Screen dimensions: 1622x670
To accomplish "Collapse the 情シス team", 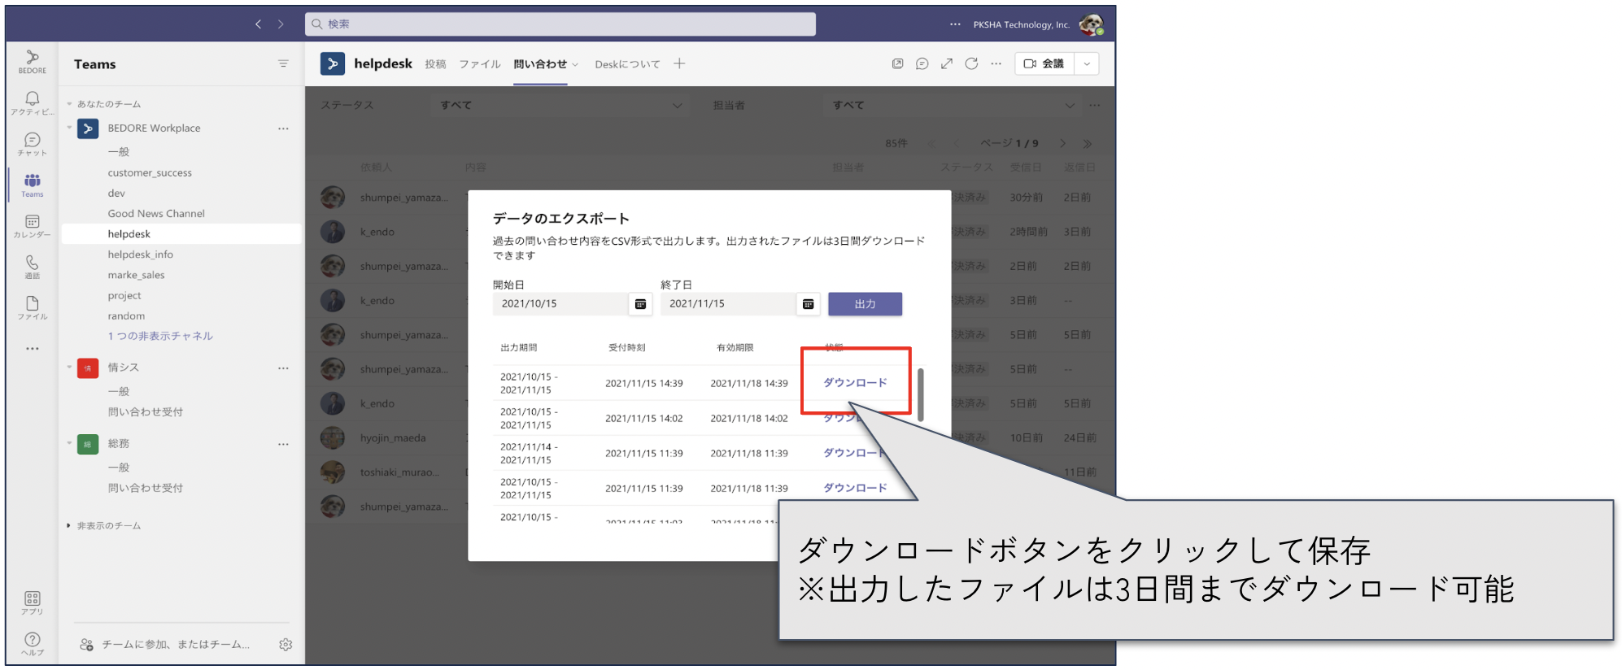I will 69,368.
